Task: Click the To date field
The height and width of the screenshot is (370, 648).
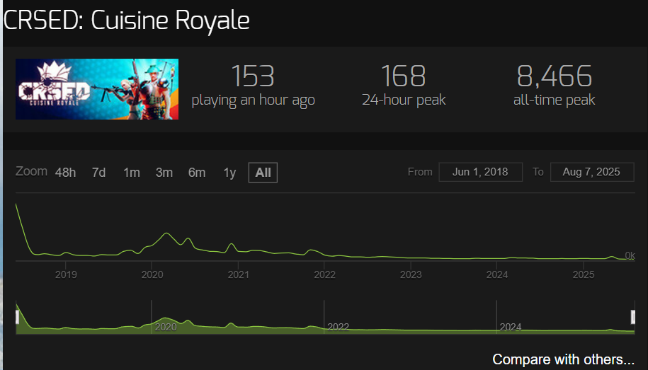Action: [591, 172]
